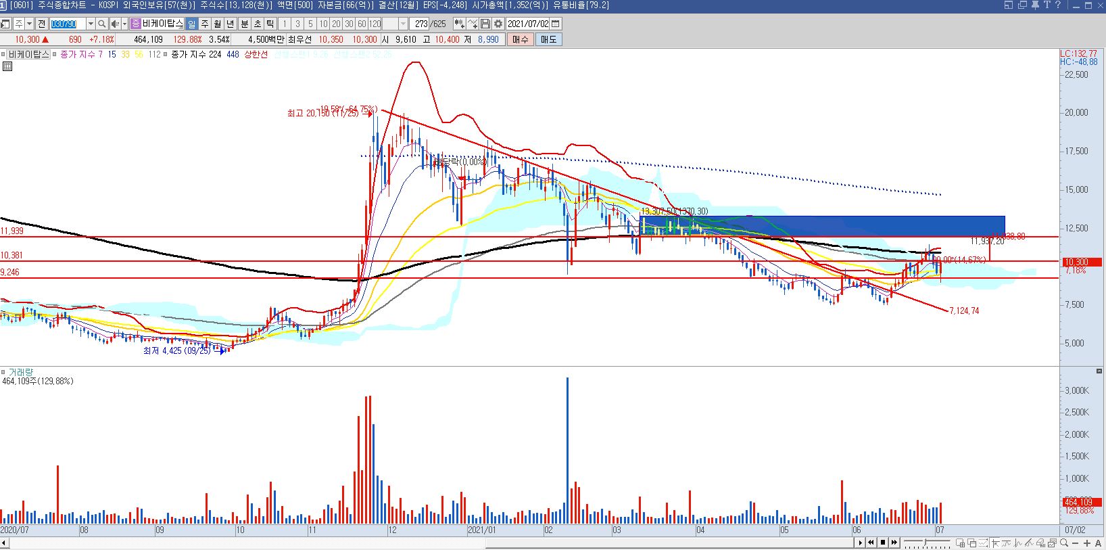Choose the 60 interval button

pos(362,24)
